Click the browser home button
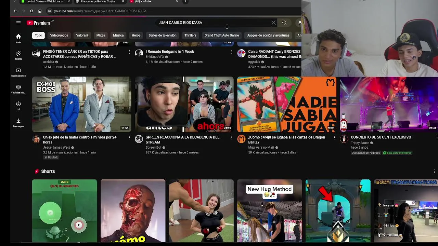The height and width of the screenshot is (246, 438). tap(40, 11)
